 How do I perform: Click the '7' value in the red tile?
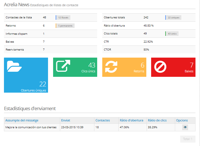pyautogui.click(x=192, y=65)
